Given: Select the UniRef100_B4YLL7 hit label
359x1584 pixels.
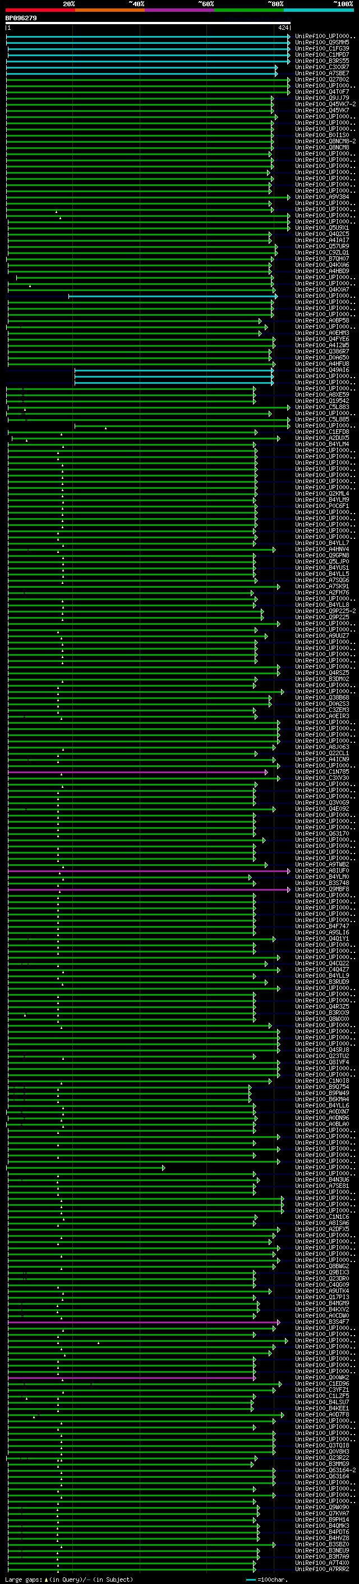Looking at the screenshot, I should click(322, 543).
